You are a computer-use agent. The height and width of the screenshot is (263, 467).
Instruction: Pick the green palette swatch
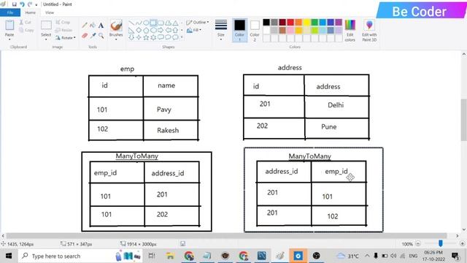pos(314,22)
